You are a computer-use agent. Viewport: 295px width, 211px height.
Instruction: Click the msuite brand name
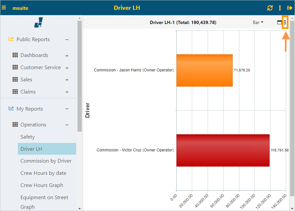pyautogui.click(x=20, y=8)
